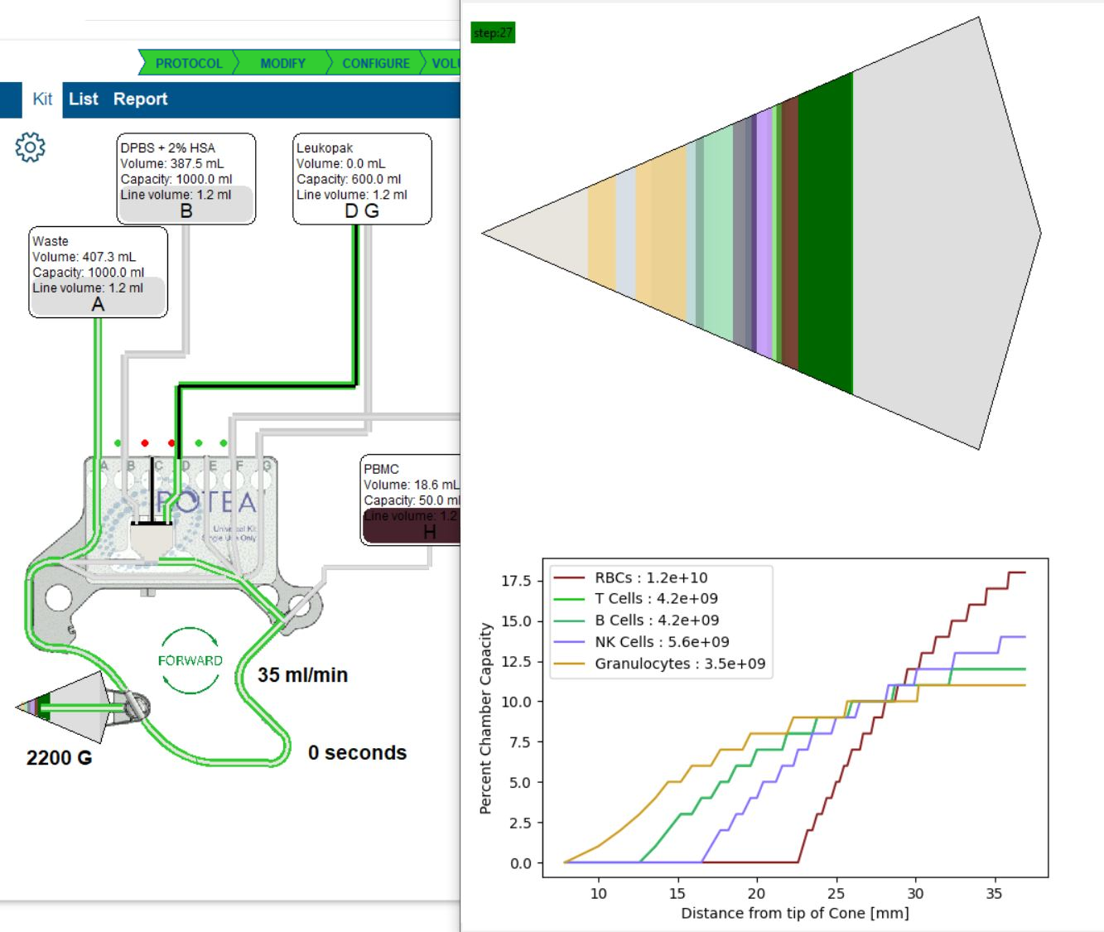Open the settings gear icon
The image size is (1104, 932).
coord(31,147)
